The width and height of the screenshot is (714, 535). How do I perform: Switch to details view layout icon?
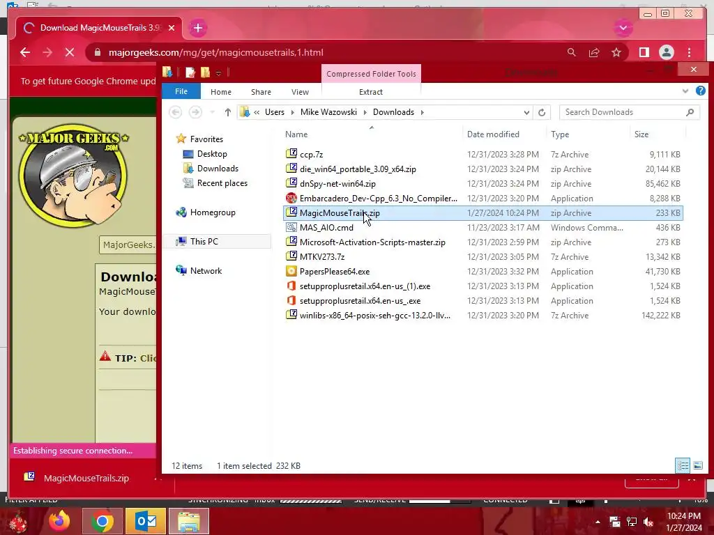683,465
